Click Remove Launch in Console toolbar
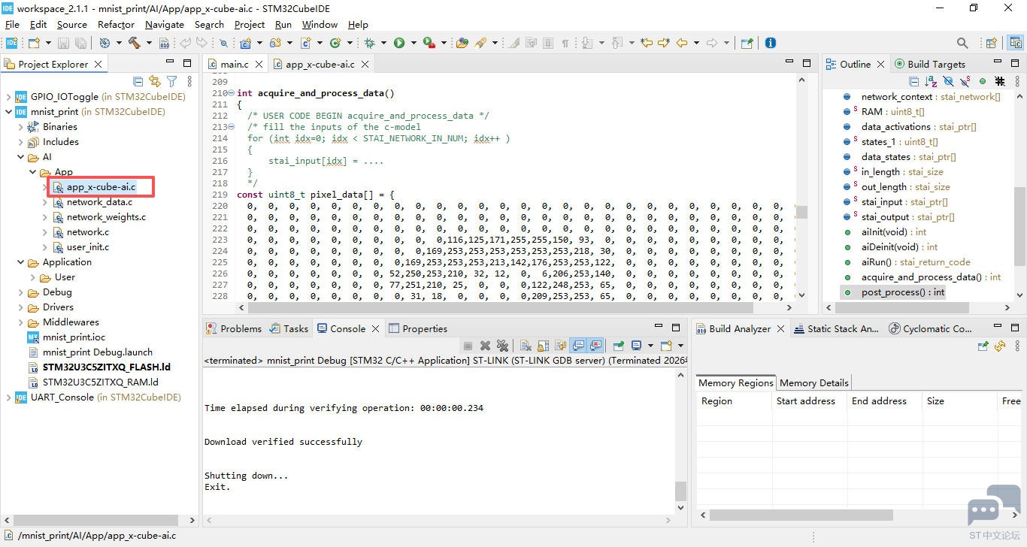The height and width of the screenshot is (547, 1027). click(x=485, y=346)
